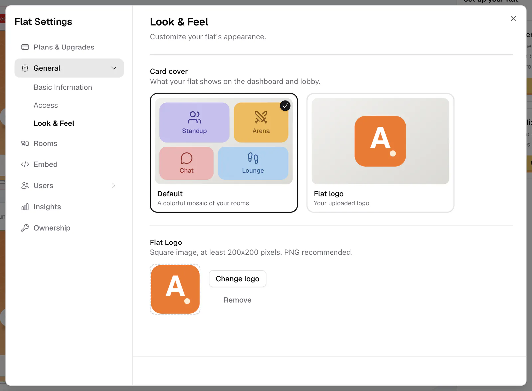Click the Plans & Upgrades card icon
Screen dimensions: 532x391
(x=25, y=47)
